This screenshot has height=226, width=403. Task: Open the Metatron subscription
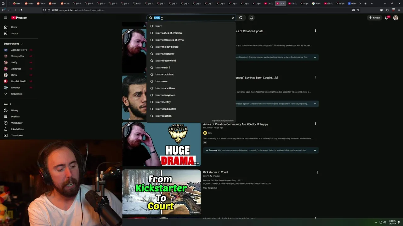[19, 88]
